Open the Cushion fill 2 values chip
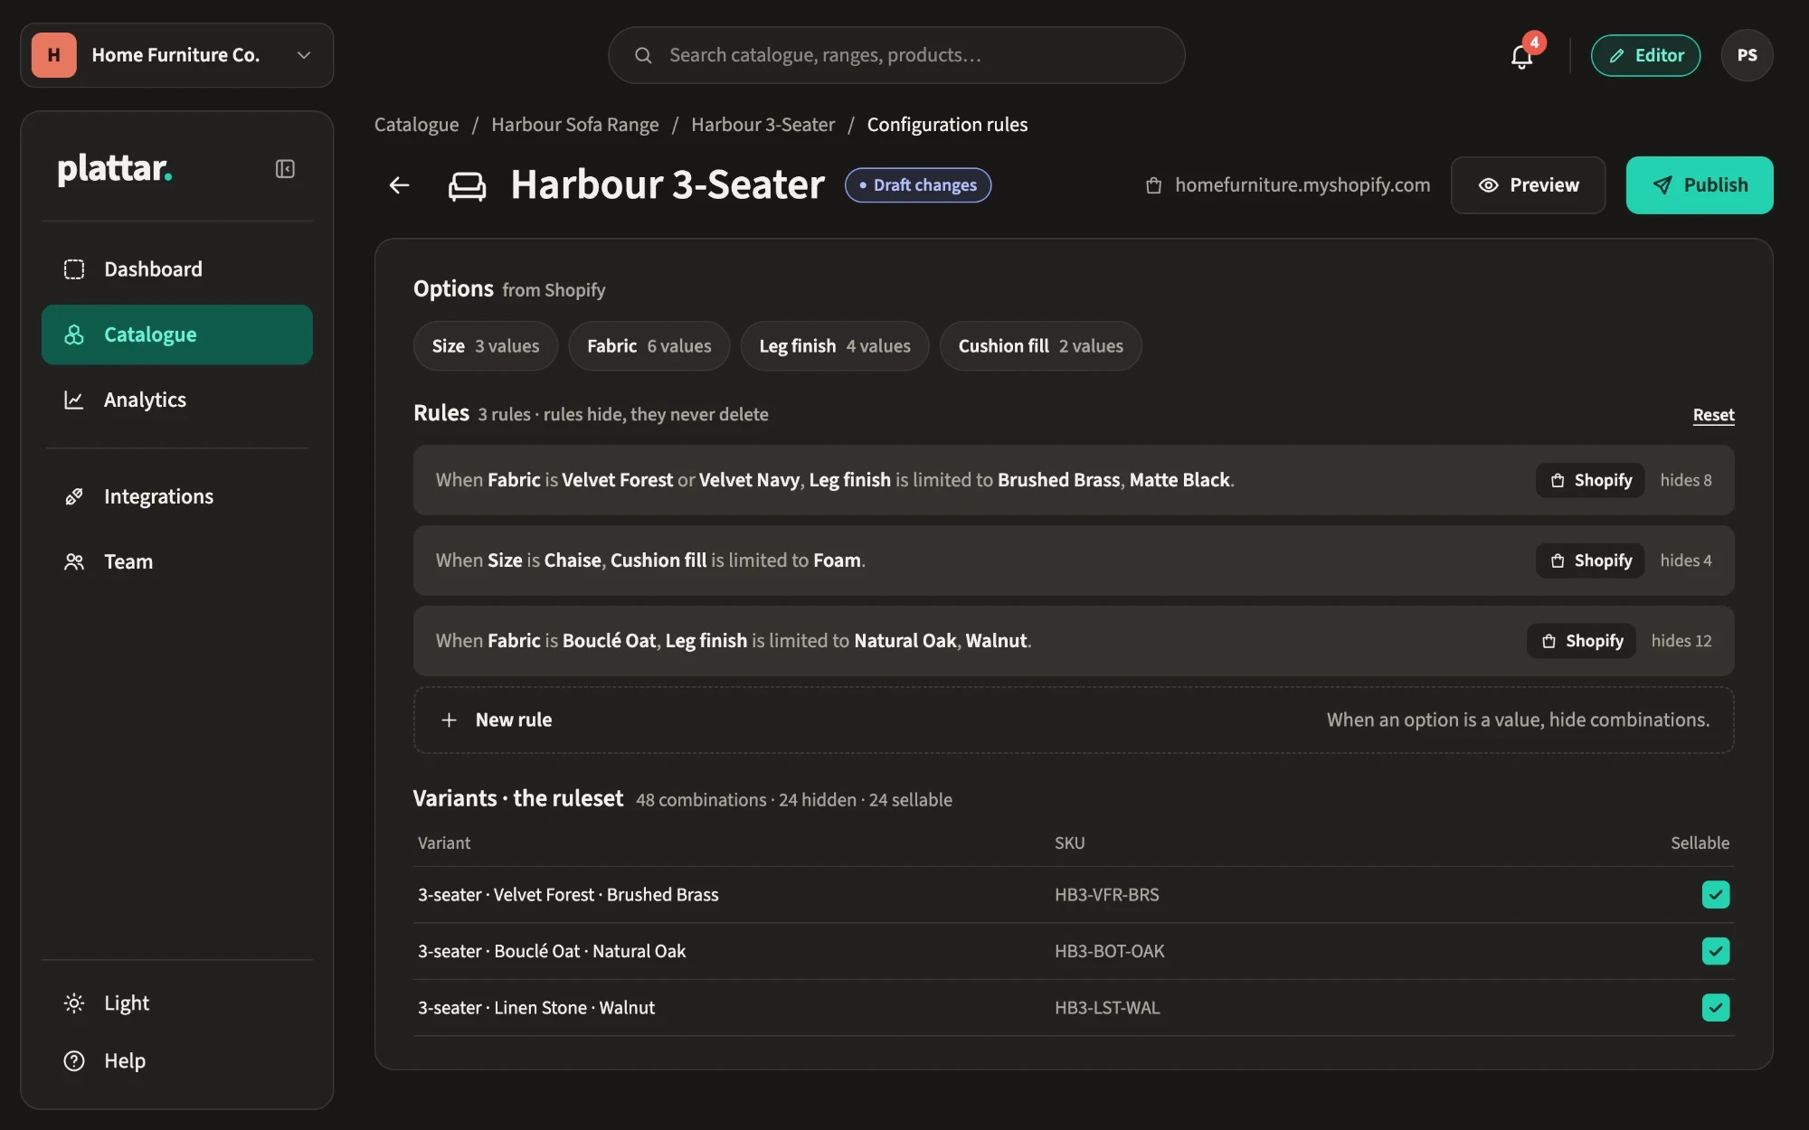This screenshot has height=1130, width=1809. click(x=1040, y=346)
